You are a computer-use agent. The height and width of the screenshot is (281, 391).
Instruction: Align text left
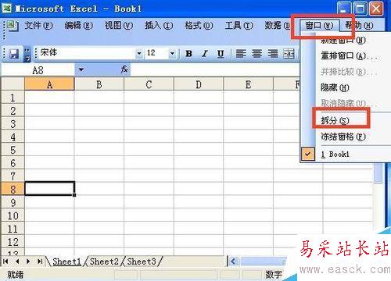click(241, 54)
